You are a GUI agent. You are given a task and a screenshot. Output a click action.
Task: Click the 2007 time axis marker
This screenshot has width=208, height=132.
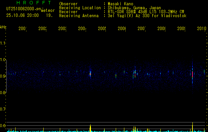[142, 29]
